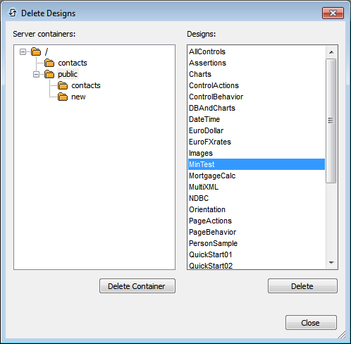Click the designs list scroll up arrow

[x=331, y=52]
